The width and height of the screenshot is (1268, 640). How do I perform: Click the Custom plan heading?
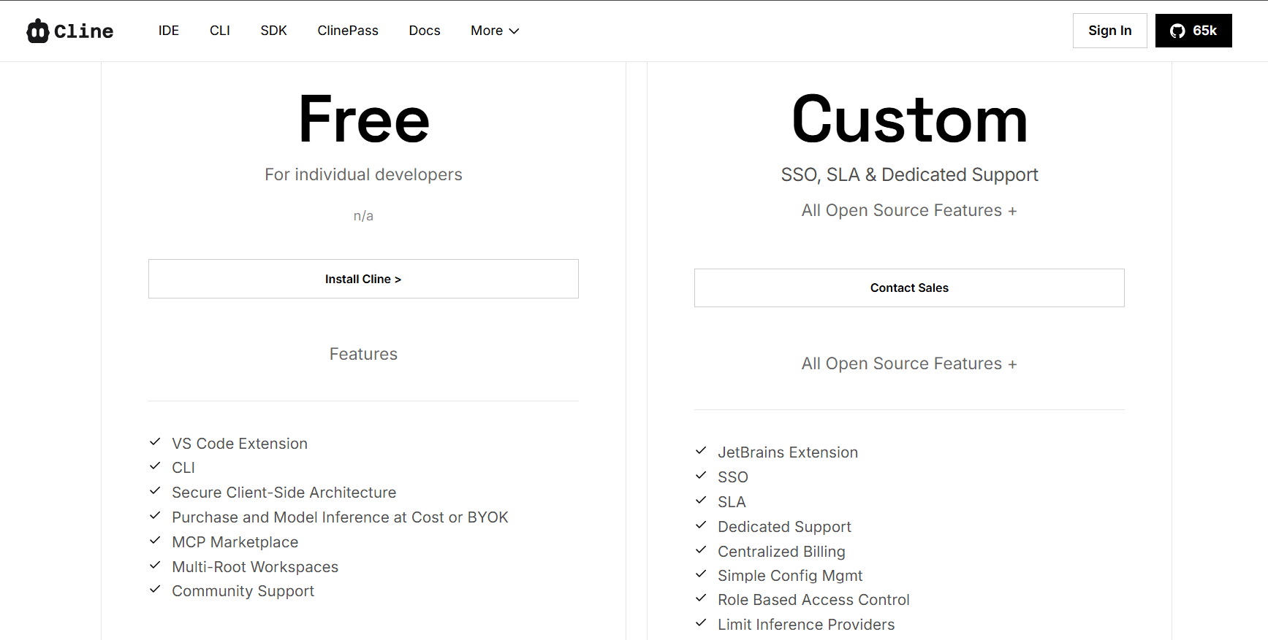[910, 120]
